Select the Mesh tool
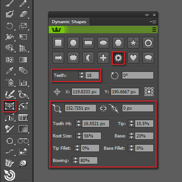The width and height of the screenshot is (182, 182). tap(10, 60)
